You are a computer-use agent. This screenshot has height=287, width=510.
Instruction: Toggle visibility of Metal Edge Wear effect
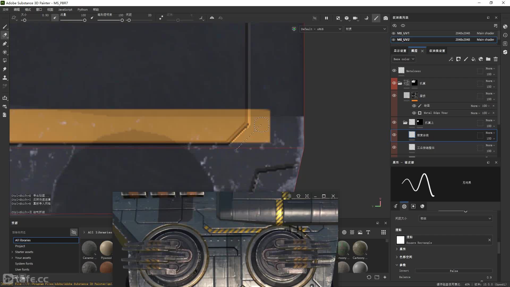pyautogui.click(x=414, y=113)
